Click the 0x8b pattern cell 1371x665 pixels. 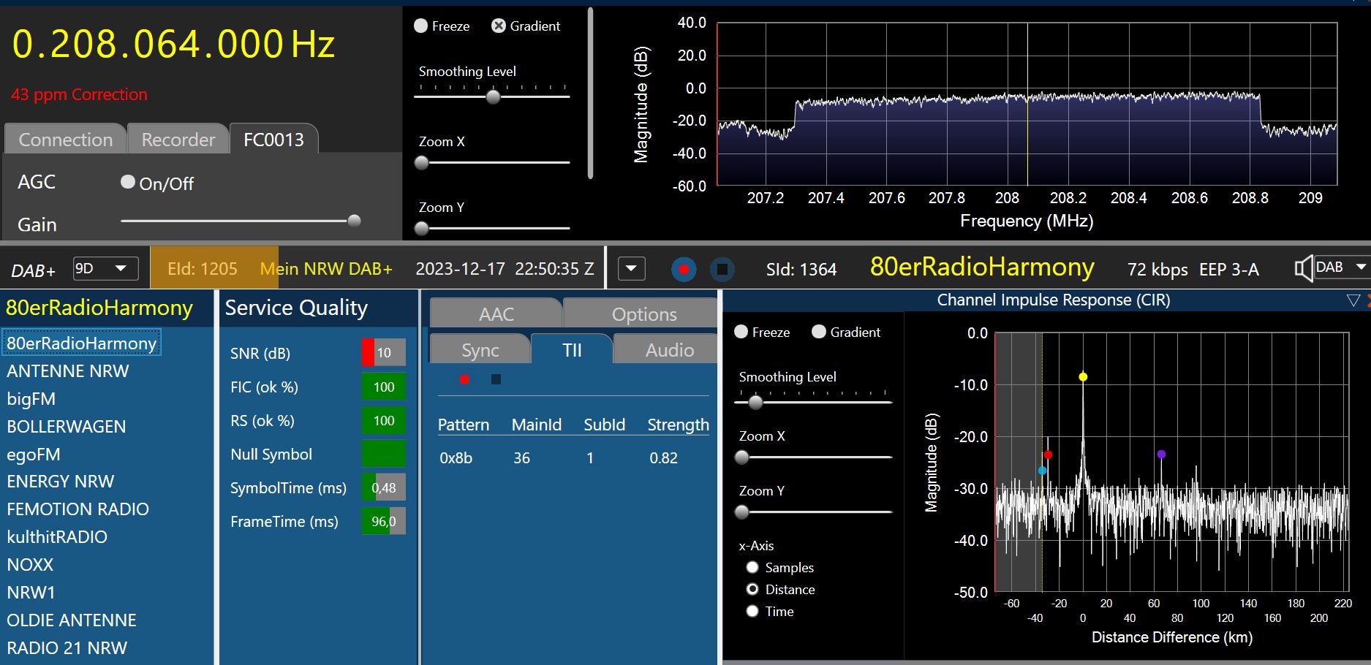(456, 458)
